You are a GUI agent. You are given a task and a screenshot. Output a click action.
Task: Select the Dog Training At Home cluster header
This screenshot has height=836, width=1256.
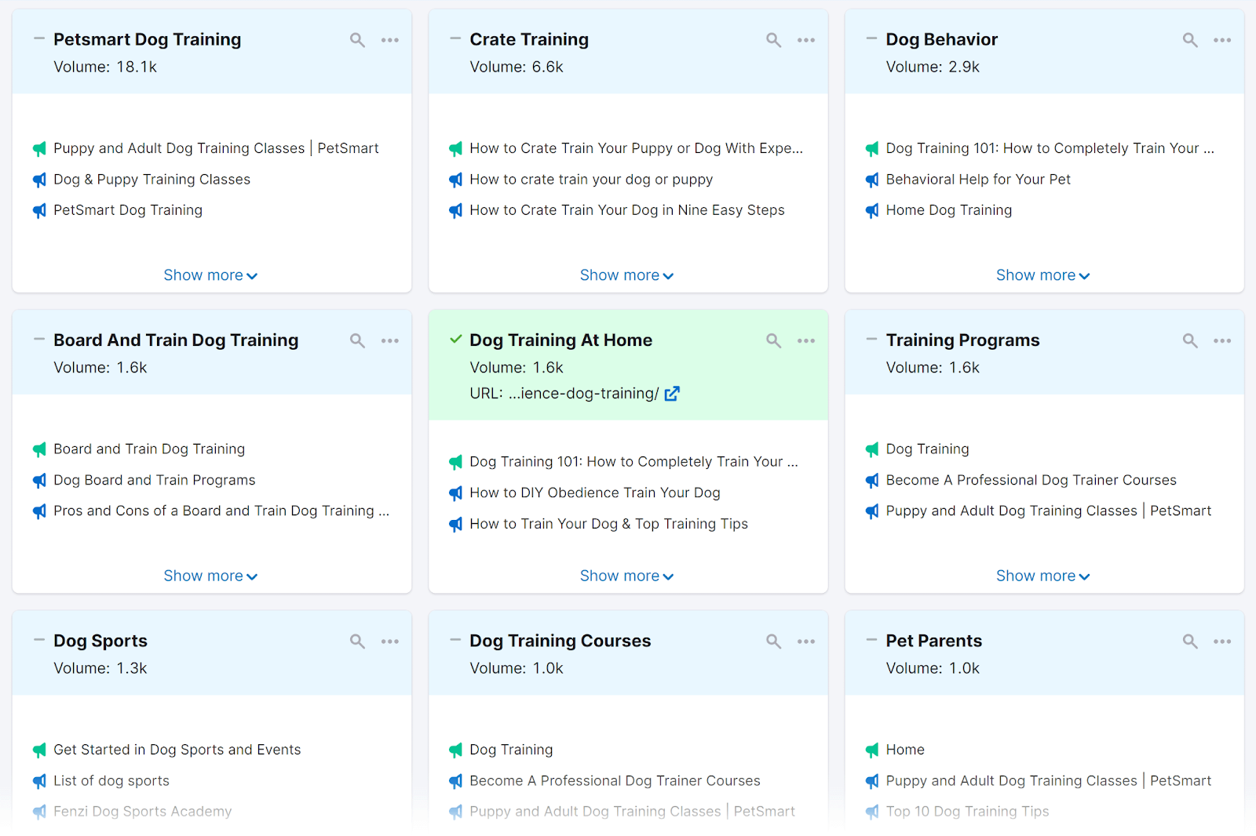point(560,340)
